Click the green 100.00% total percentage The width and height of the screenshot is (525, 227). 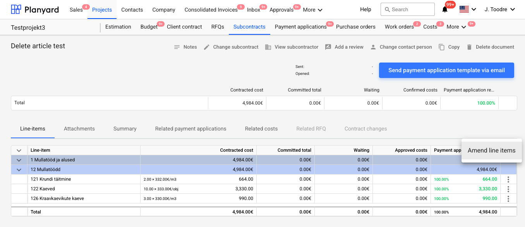pos(486,103)
